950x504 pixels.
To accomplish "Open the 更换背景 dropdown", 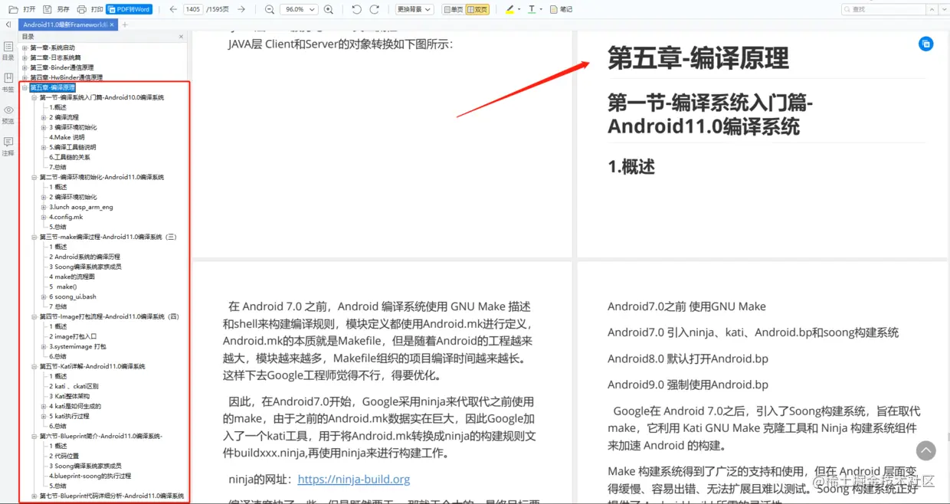I will click(x=414, y=9).
